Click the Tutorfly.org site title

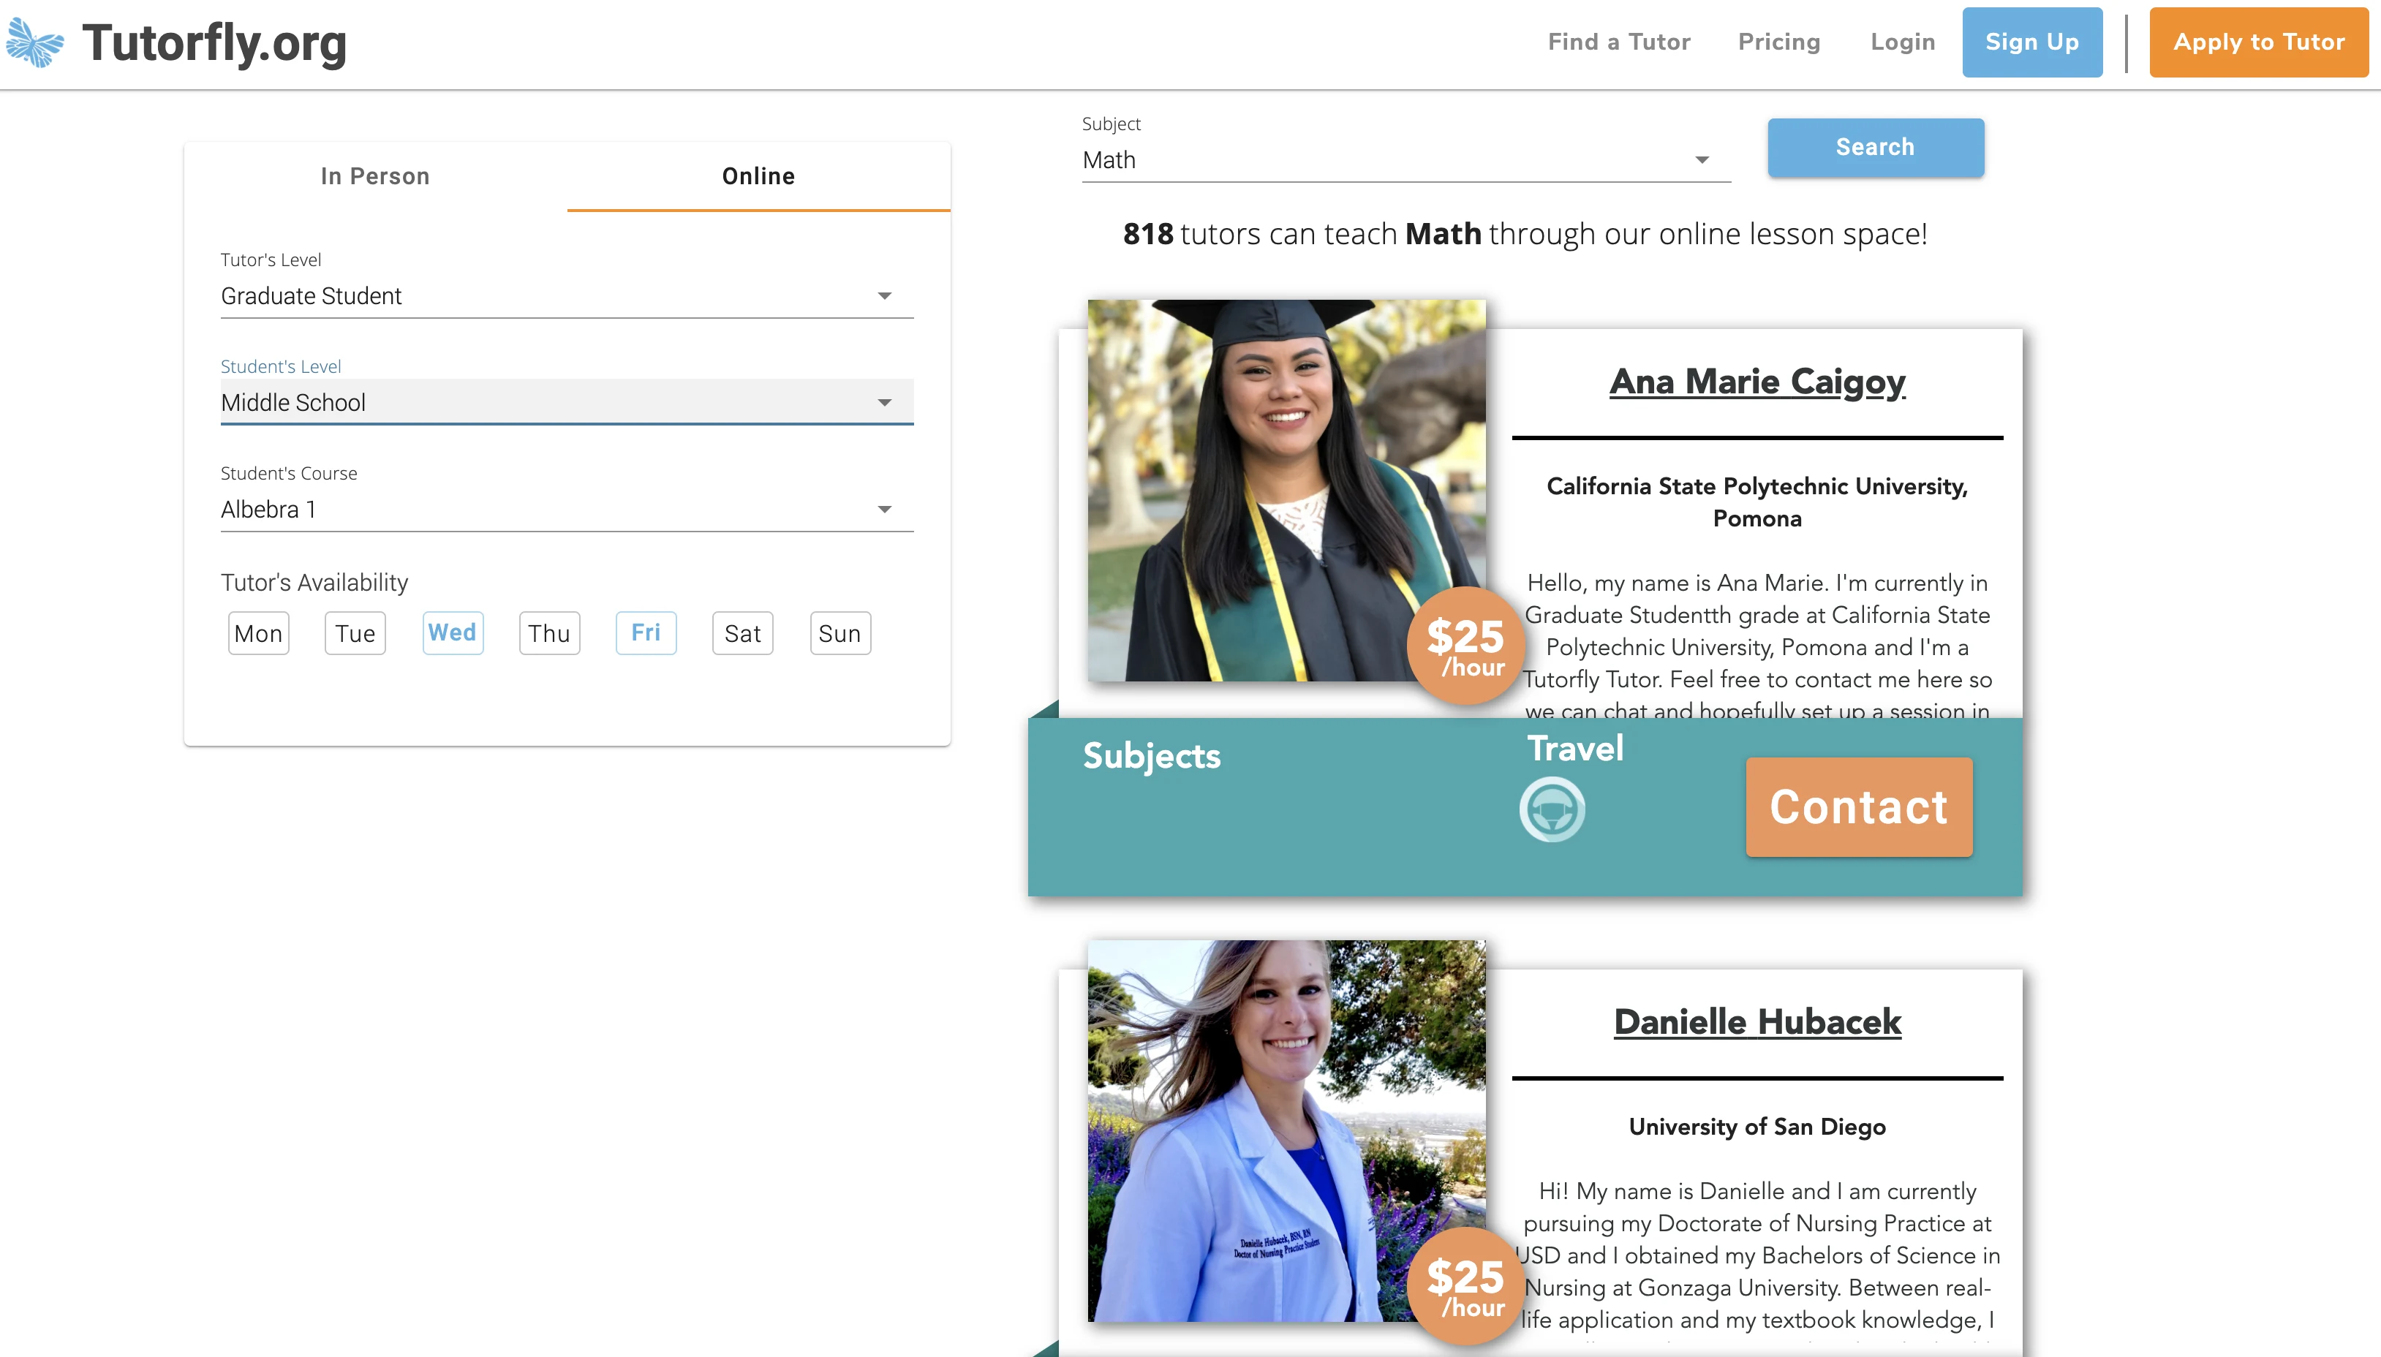point(214,43)
